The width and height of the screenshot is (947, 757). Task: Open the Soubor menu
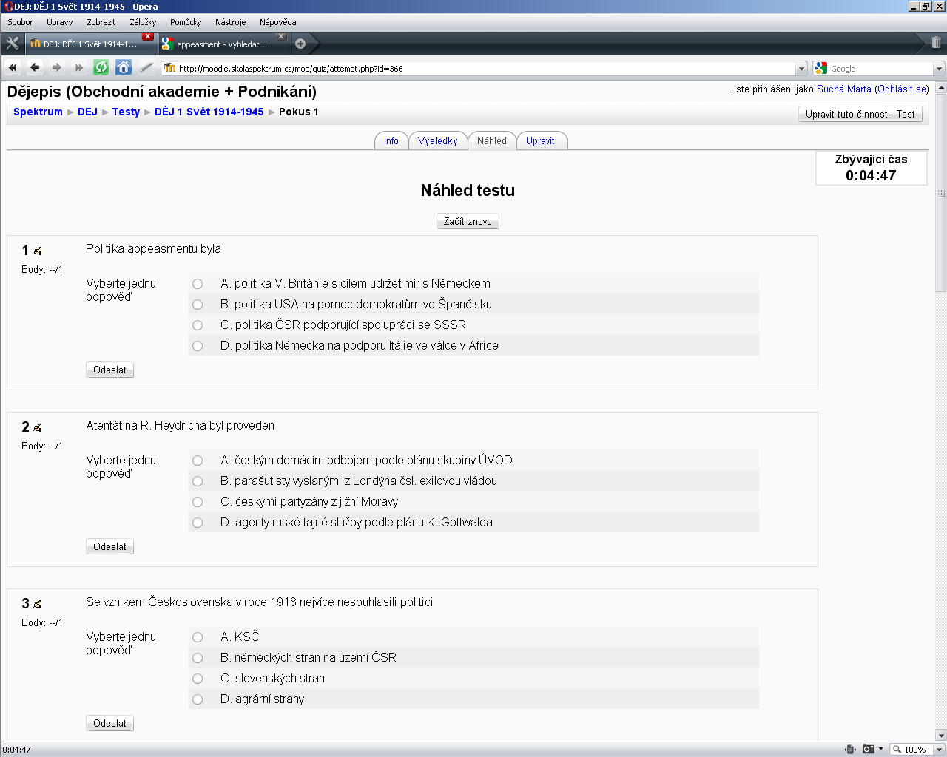pyautogui.click(x=20, y=22)
